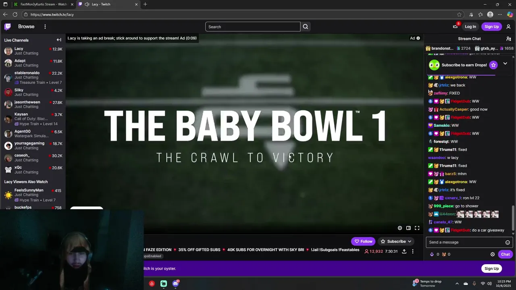
Task: Open the emote picker in chat
Action: click(x=508, y=242)
